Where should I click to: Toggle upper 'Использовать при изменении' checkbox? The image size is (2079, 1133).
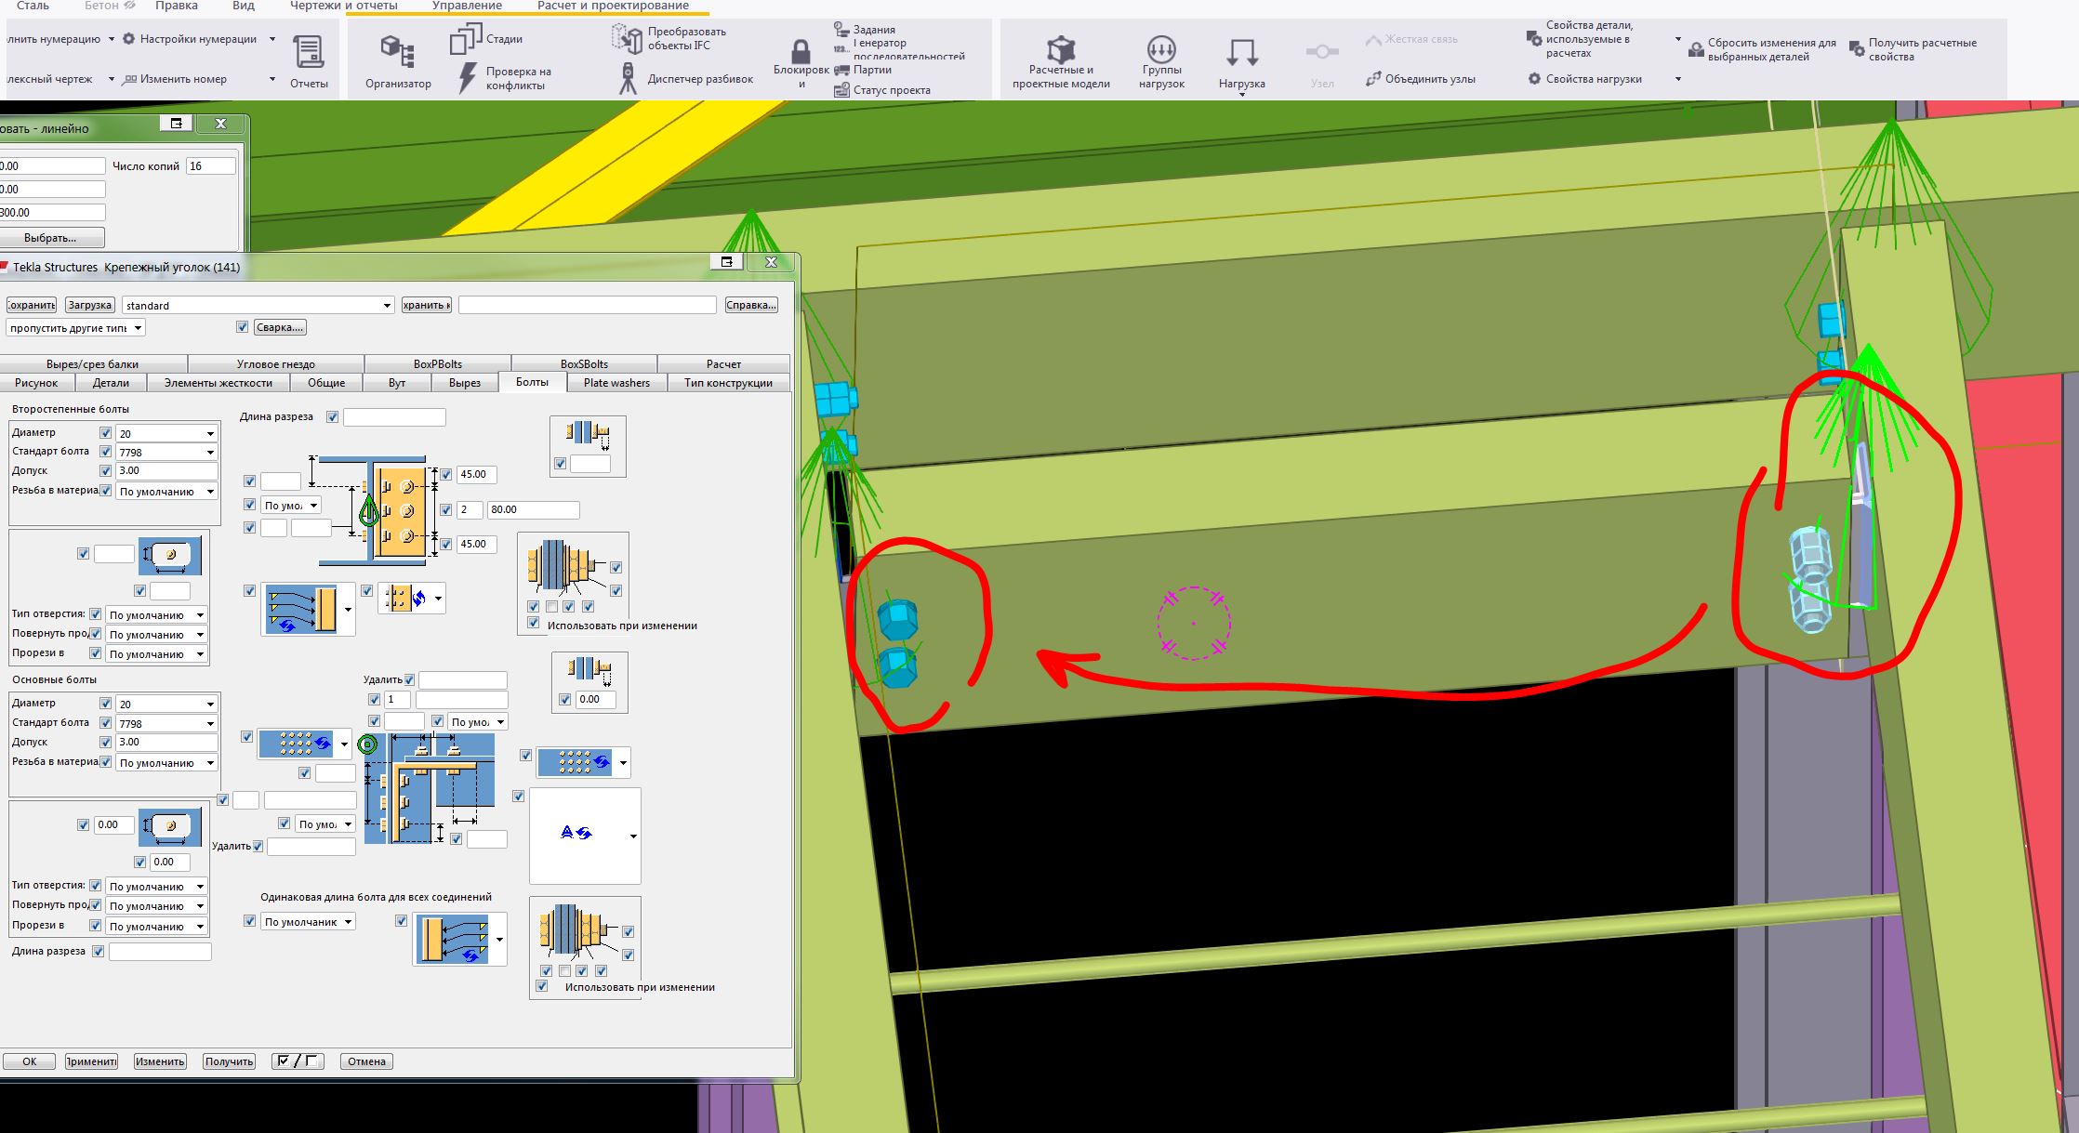point(534,624)
